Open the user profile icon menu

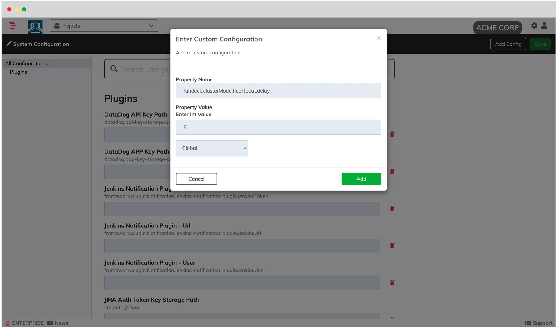pos(544,26)
